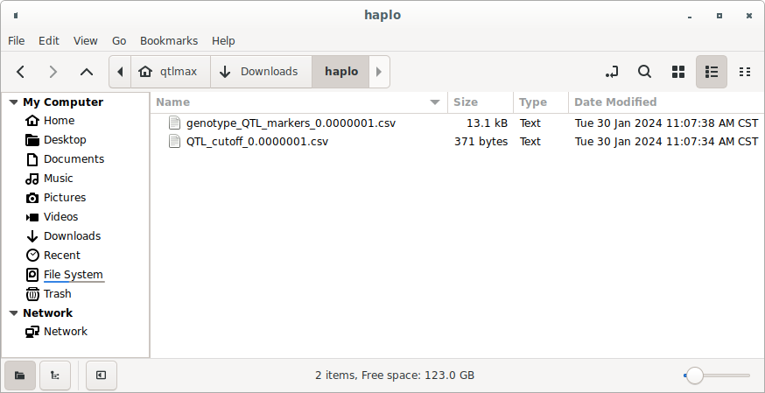This screenshot has width=765, height=393.
Task: Adjust the zoom level slider
Action: pyautogui.click(x=695, y=375)
